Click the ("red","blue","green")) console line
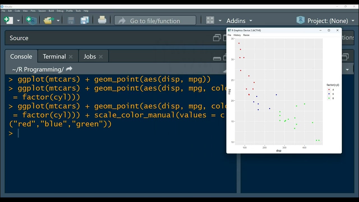Image resolution: width=359 pixels, height=202 pixels. tap(60, 124)
